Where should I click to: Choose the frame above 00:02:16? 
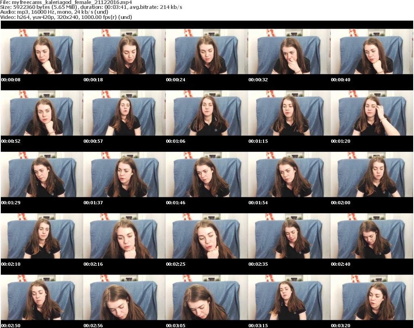[125, 236]
